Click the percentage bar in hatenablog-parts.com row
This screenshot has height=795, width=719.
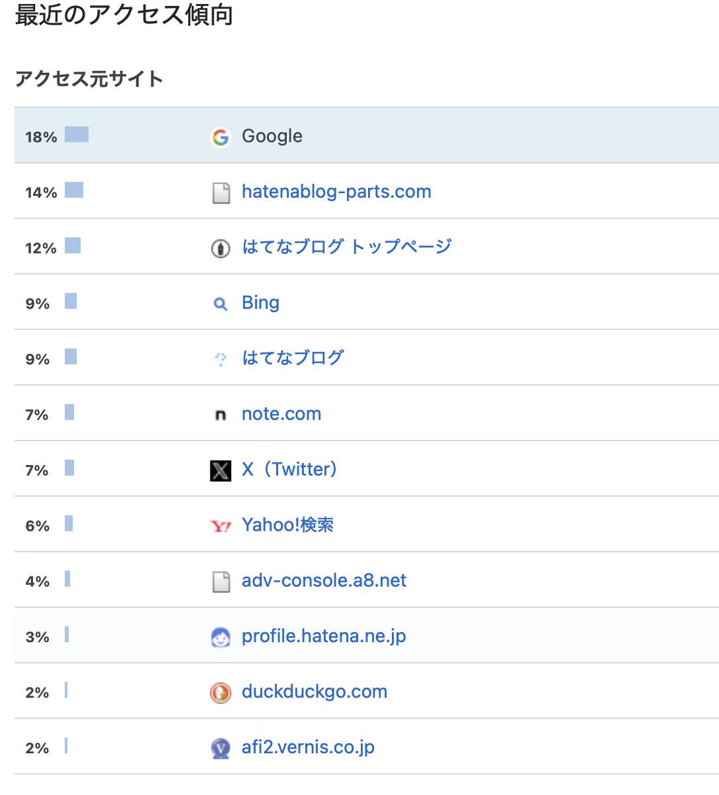coord(74,190)
